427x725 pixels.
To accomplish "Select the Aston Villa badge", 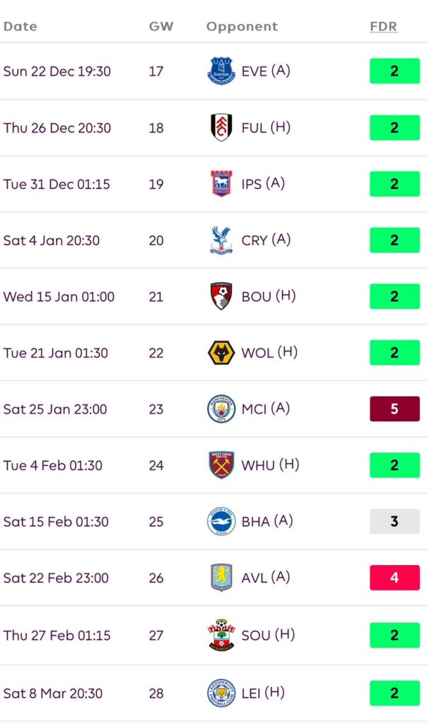I will [x=221, y=578].
